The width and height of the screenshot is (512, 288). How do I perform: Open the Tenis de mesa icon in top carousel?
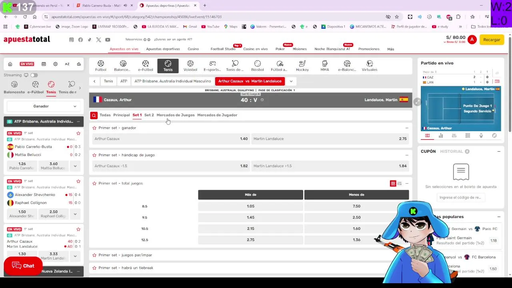coord(235,66)
